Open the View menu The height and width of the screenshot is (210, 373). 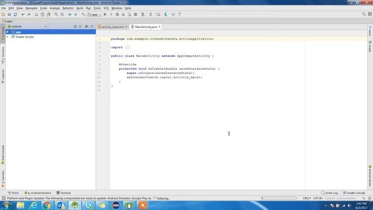point(19,8)
